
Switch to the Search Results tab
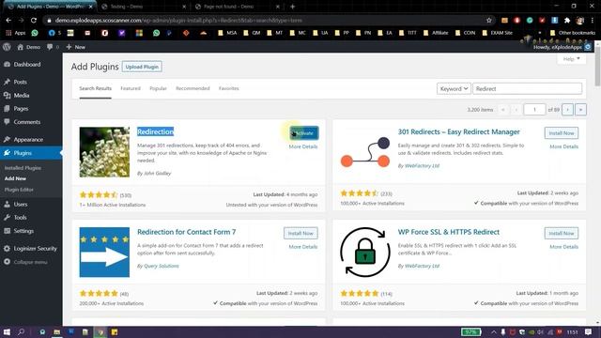(x=95, y=88)
